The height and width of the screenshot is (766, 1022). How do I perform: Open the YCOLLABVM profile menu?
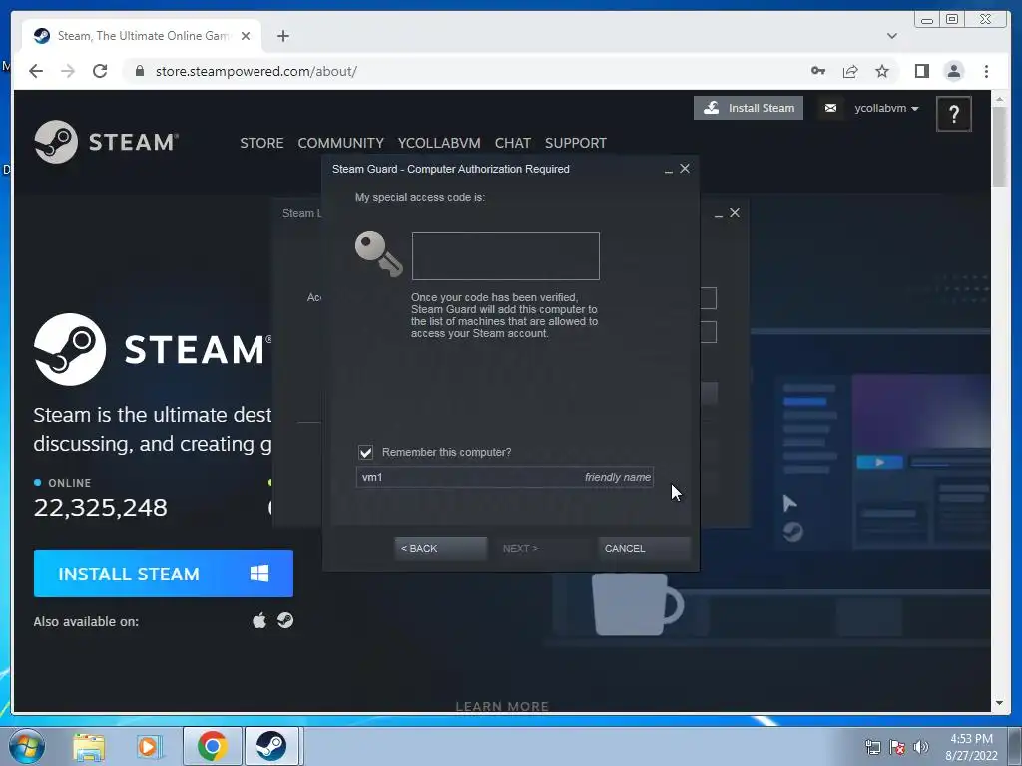click(439, 143)
